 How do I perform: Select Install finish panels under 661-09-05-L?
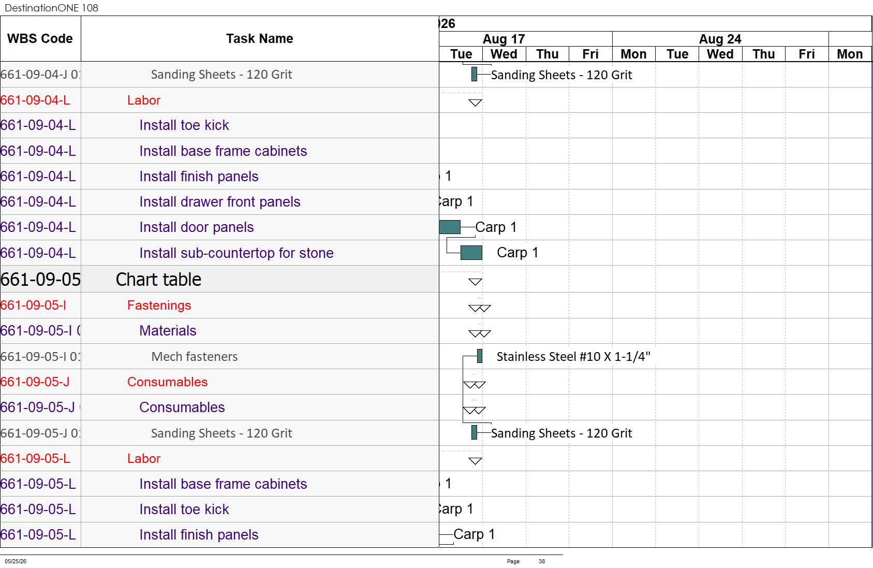219,534
